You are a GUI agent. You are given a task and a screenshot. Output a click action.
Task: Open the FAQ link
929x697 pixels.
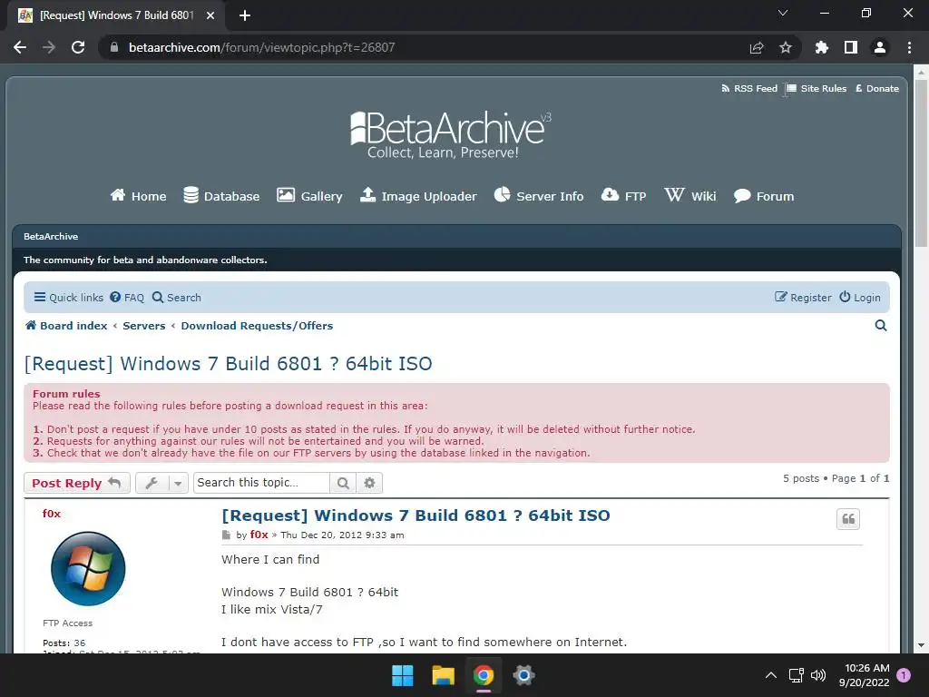(x=127, y=298)
